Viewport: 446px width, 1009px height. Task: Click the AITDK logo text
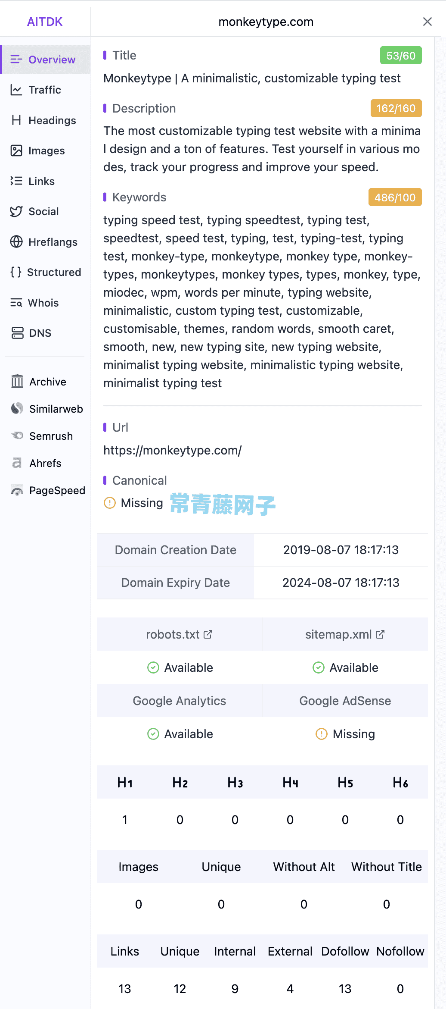tap(45, 22)
